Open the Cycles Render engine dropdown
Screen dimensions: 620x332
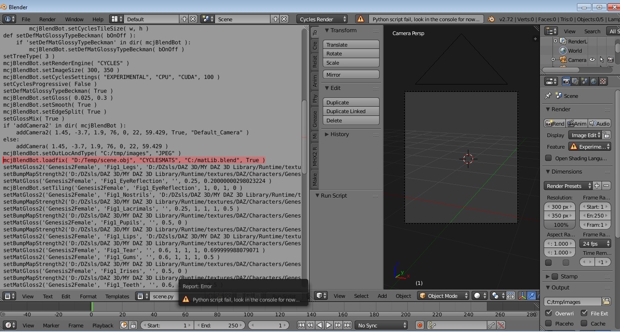(323, 19)
